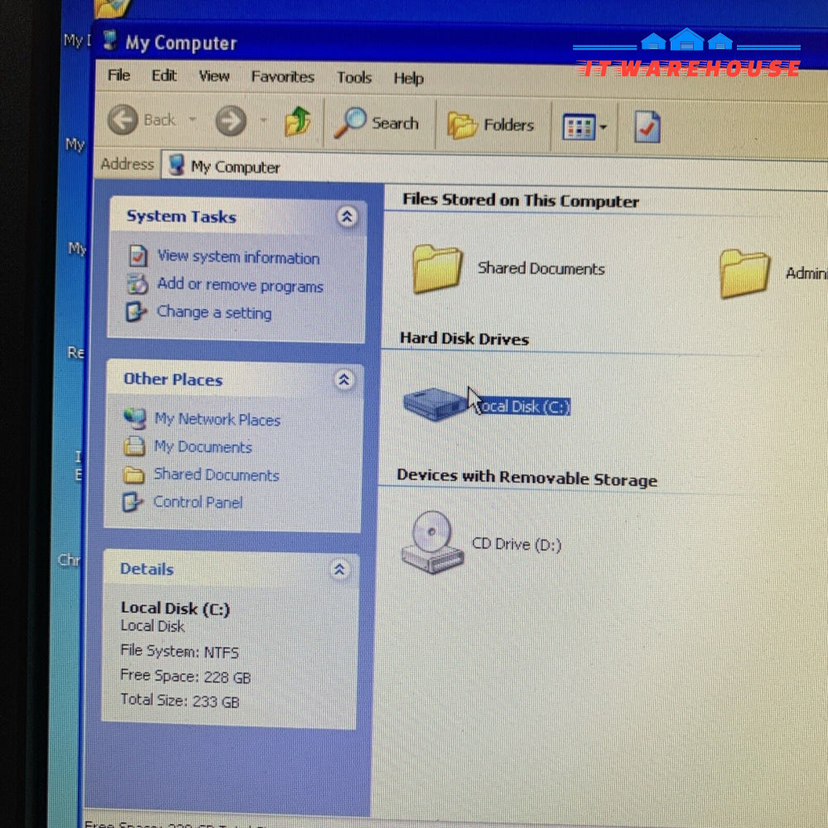Select the Shared Documents folder icon
828x828 pixels.
pyautogui.click(x=438, y=269)
